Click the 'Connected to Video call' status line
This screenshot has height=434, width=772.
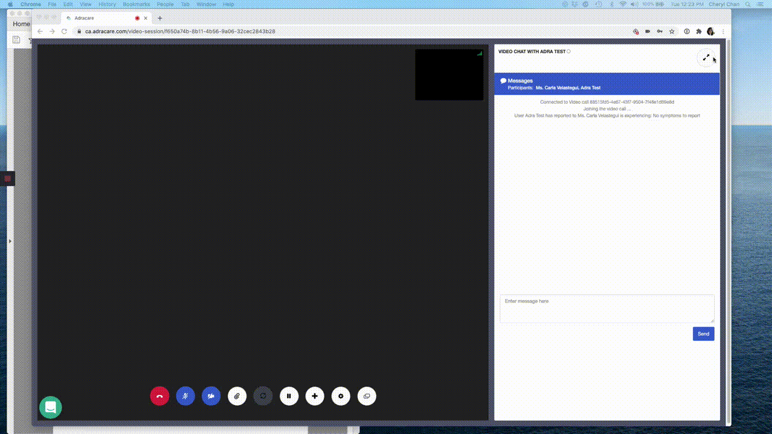[x=607, y=102]
